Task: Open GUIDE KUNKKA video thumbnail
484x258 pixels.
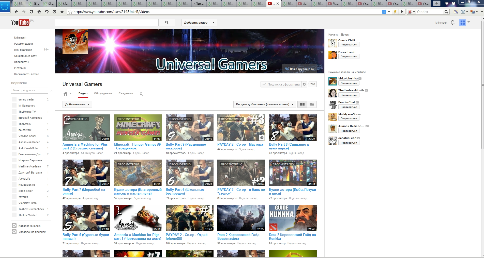Action: (293, 218)
